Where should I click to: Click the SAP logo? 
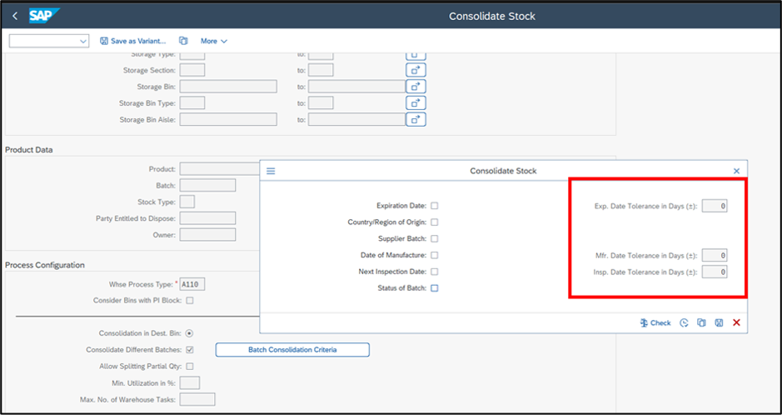pyautogui.click(x=44, y=16)
